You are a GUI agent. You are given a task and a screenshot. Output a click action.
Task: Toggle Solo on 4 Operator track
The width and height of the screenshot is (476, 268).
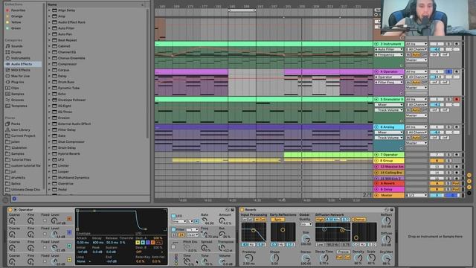(448, 71)
